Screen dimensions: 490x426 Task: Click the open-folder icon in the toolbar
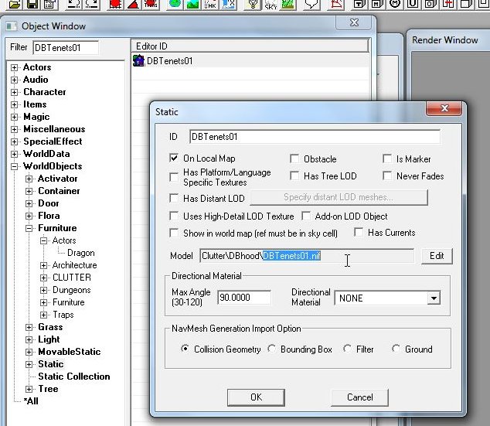coord(15,4)
